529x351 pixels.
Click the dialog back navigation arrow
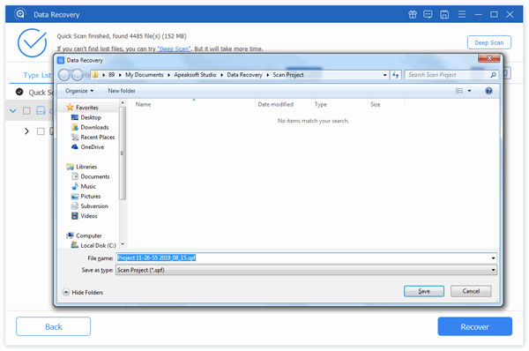point(64,75)
